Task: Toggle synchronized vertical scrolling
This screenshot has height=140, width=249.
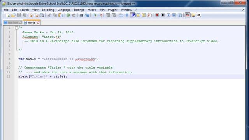Action: point(108,15)
